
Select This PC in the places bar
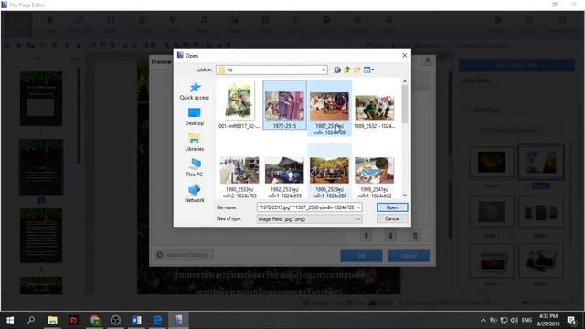[x=195, y=168]
